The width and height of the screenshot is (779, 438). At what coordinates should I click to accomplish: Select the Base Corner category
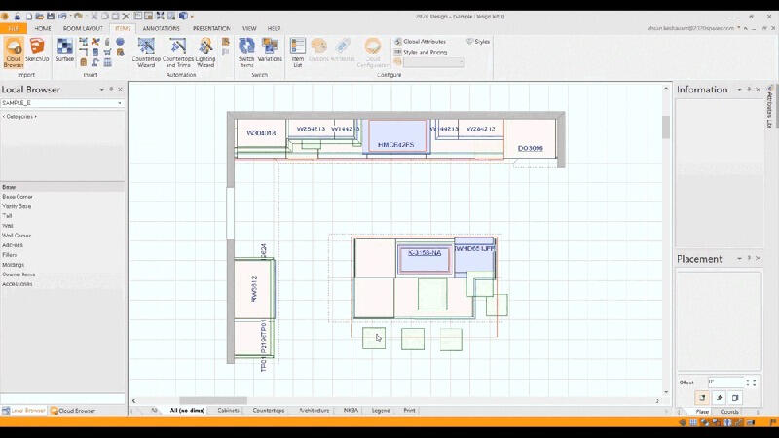click(x=17, y=197)
